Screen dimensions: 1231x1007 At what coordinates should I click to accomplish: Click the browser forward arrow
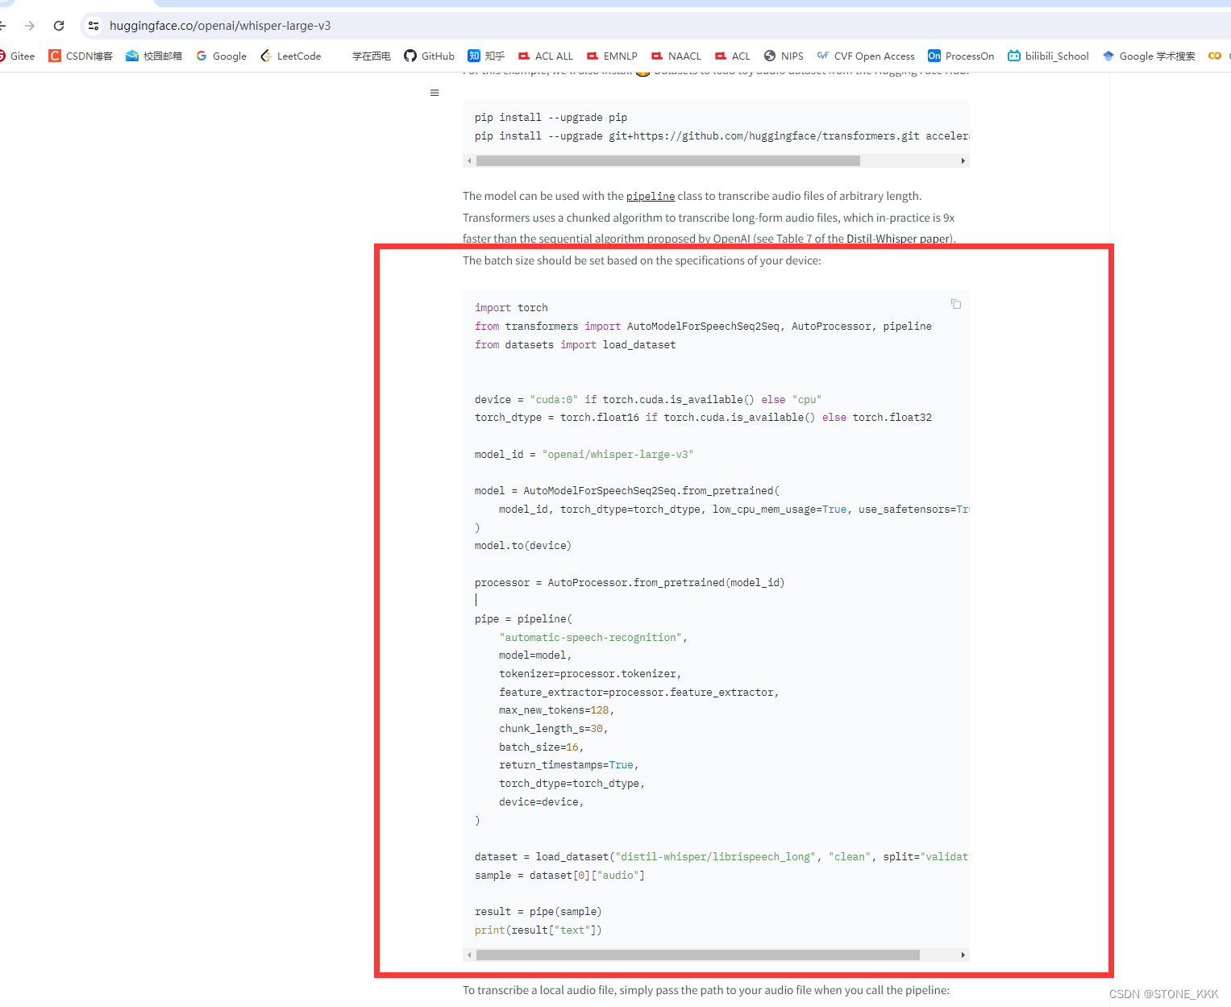click(30, 26)
